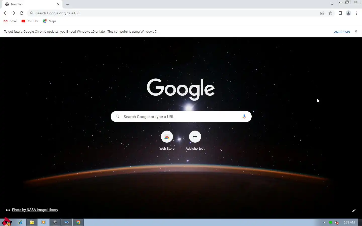This screenshot has width=362, height=226.
Task: Close the New Tab tab
Action: [x=58, y=4]
